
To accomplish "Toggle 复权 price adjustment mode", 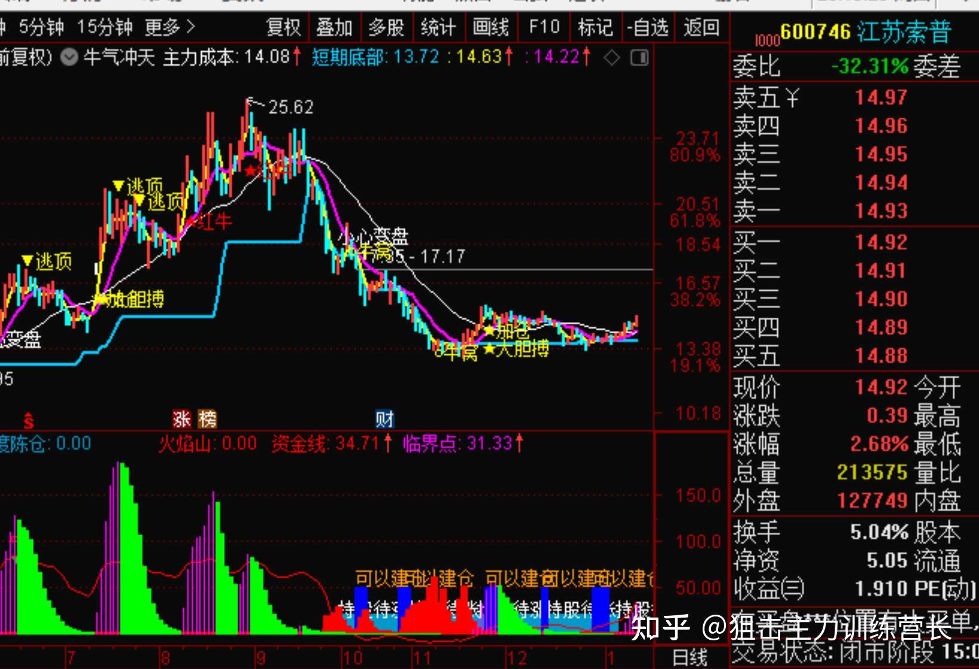I will click(282, 27).
